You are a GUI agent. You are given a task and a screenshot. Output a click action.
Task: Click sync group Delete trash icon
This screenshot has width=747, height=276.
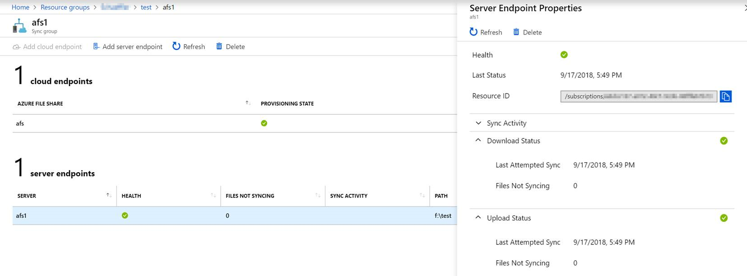click(219, 46)
